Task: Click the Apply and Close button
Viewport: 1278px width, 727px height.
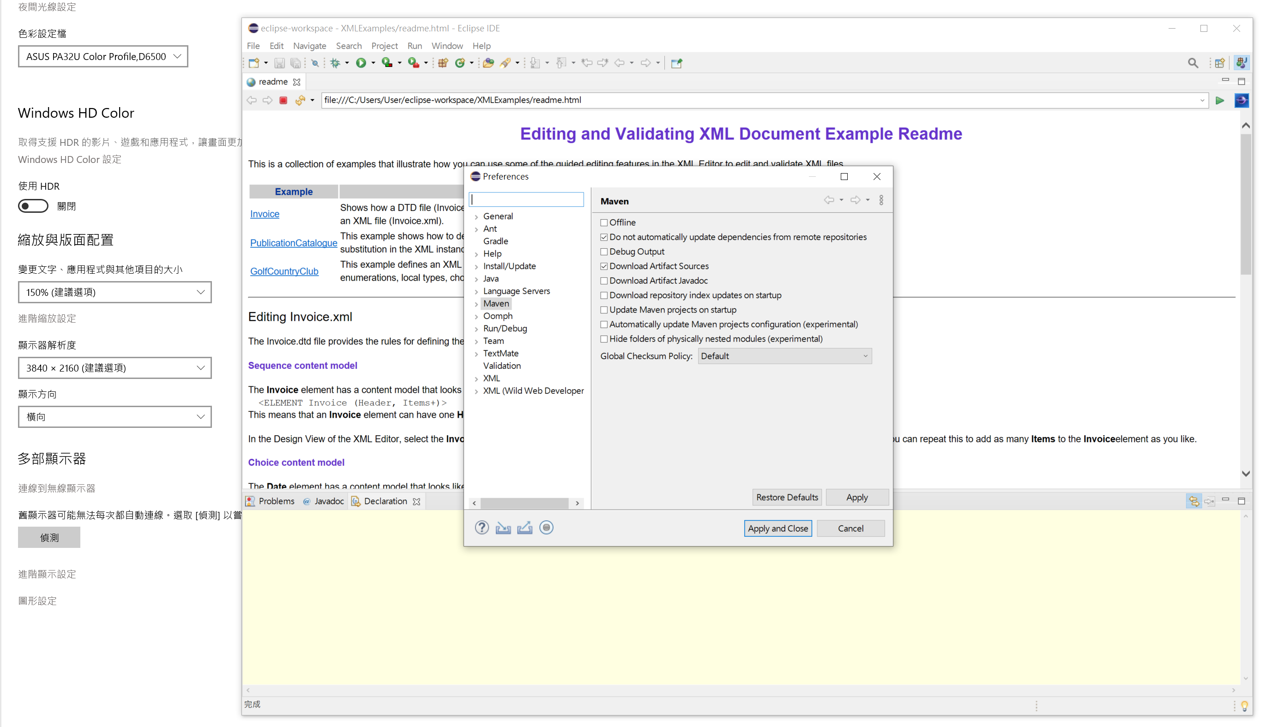Action: pos(778,528)
